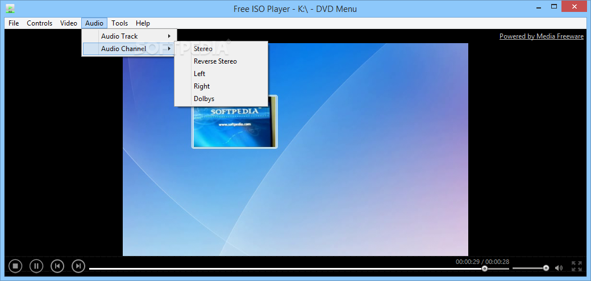Click the 00:00:29 / 00:00:28 time display
Image resolution: width=591 pixels, height=281 pixels.
coord(482,261)
